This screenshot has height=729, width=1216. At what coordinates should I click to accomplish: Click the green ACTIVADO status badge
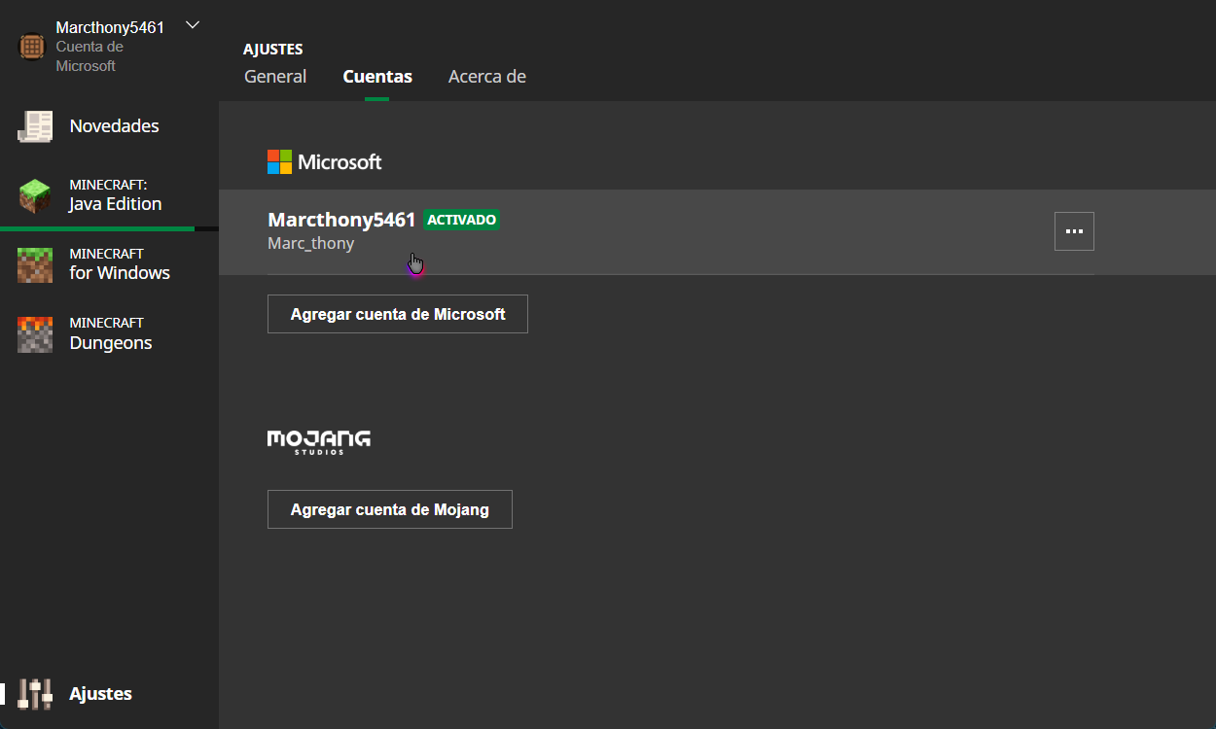tap(461, 220)
